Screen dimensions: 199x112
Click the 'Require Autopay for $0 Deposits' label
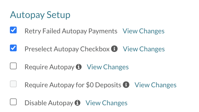73,85
